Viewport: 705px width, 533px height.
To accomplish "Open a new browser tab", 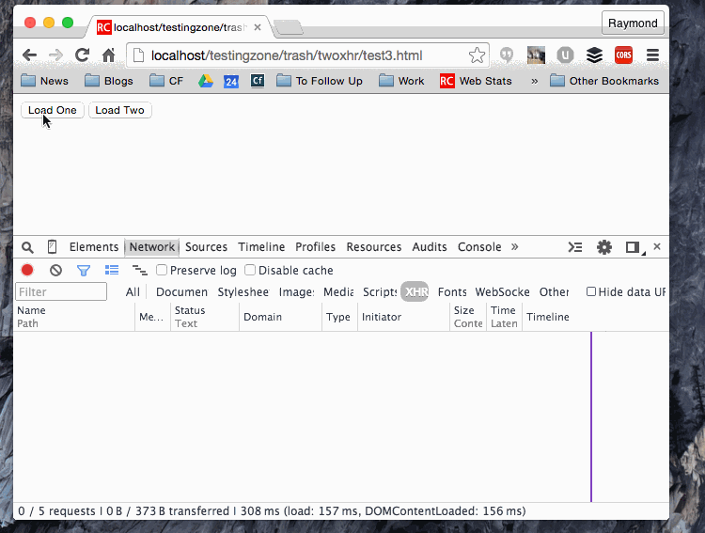I will [289, 28].
